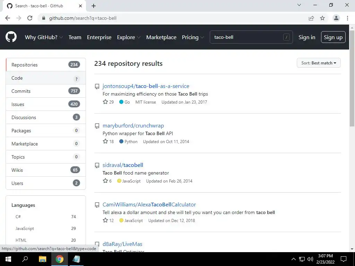Open jontonsoup4/taco-bell-as-a-service repository
This screenshot has height=266, width=355.
[146, 86]
